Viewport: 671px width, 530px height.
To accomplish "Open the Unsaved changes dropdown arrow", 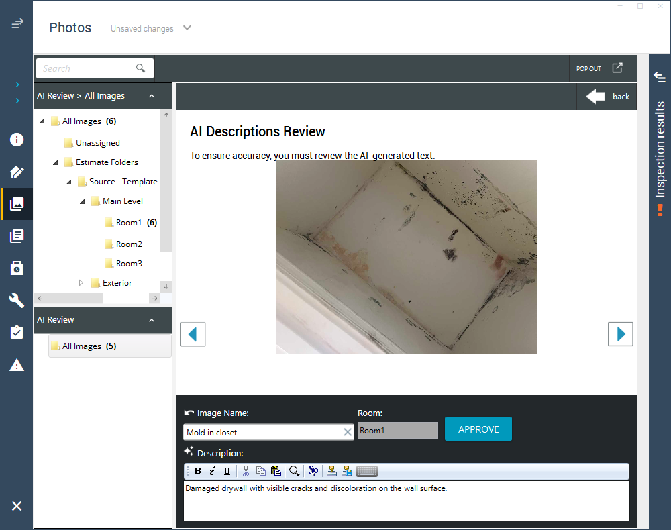I will [x=187, y=28].
